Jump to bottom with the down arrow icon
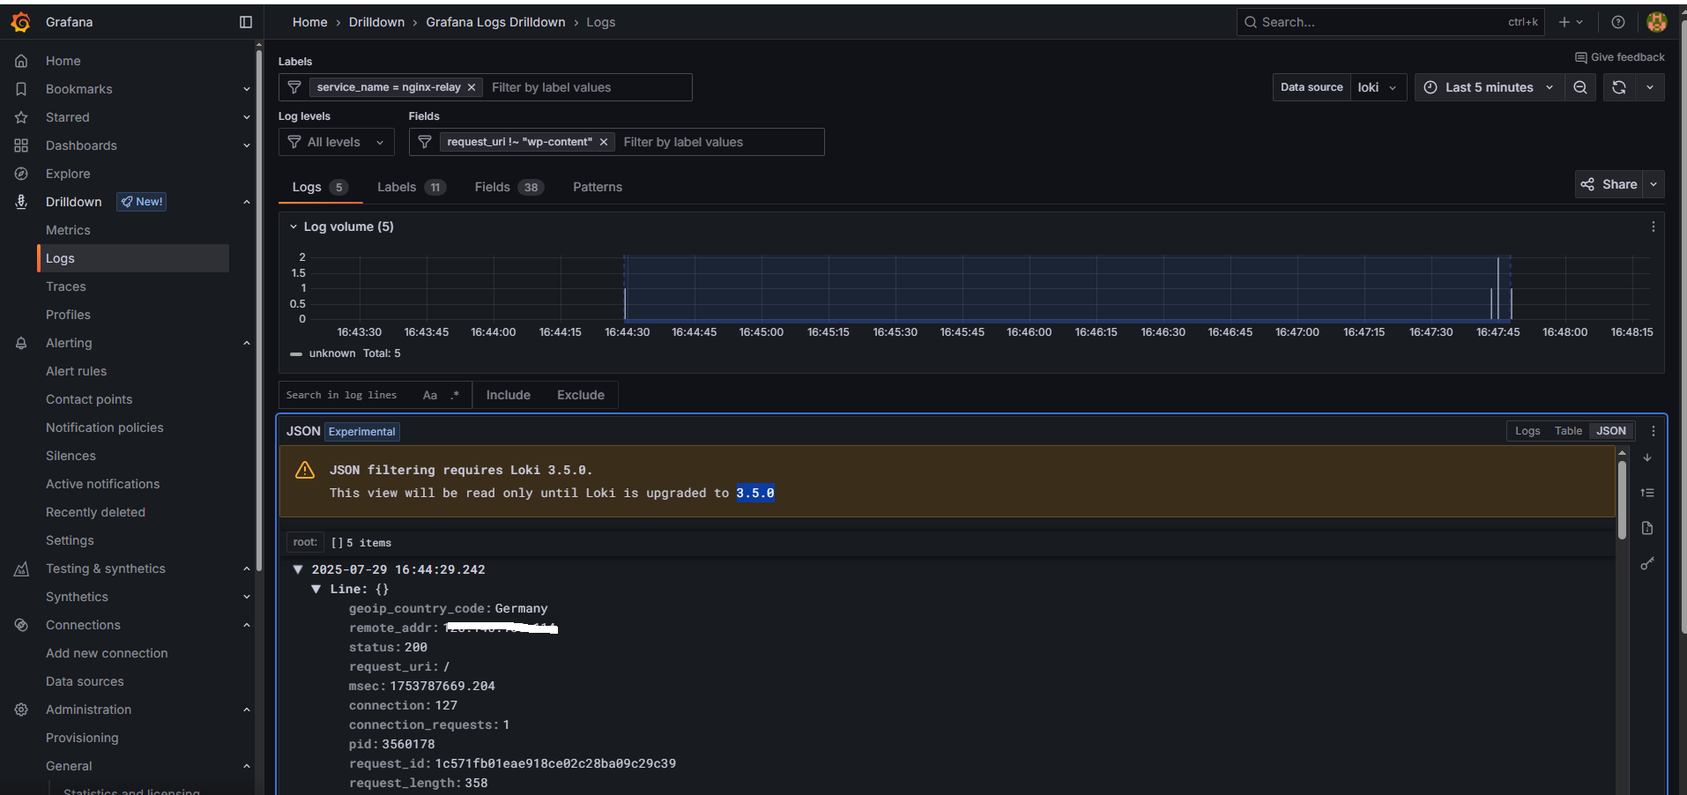This screenshot has height=795, width=1687. (1647, 457)
